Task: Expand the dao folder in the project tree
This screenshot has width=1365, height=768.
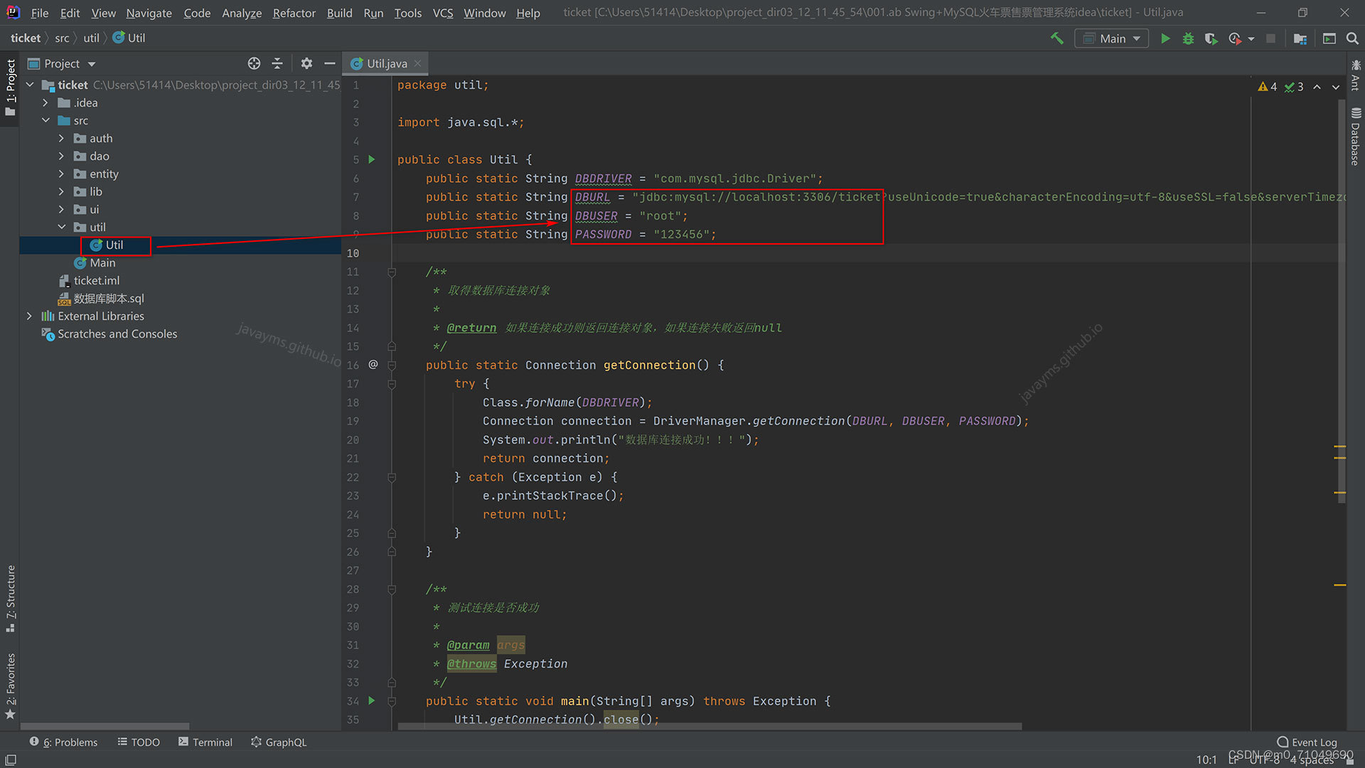Action: coord(61,156)
